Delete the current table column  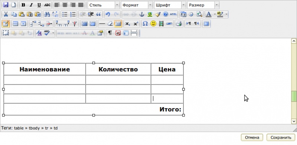[75, 24]
